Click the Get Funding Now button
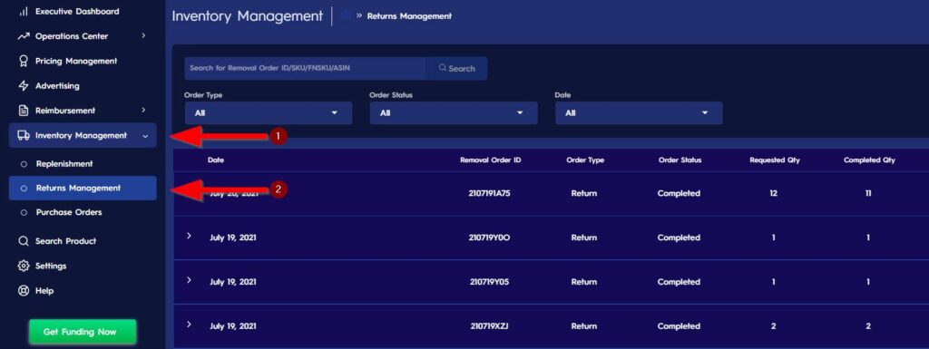Screen dimensions: 929x349 click(83, 332)
